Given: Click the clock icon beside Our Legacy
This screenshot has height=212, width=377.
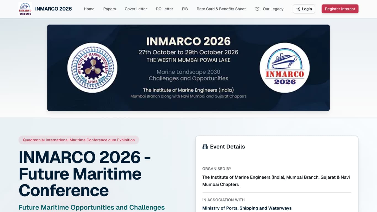Looking at the screenshot, I should (x=257, y=9).
